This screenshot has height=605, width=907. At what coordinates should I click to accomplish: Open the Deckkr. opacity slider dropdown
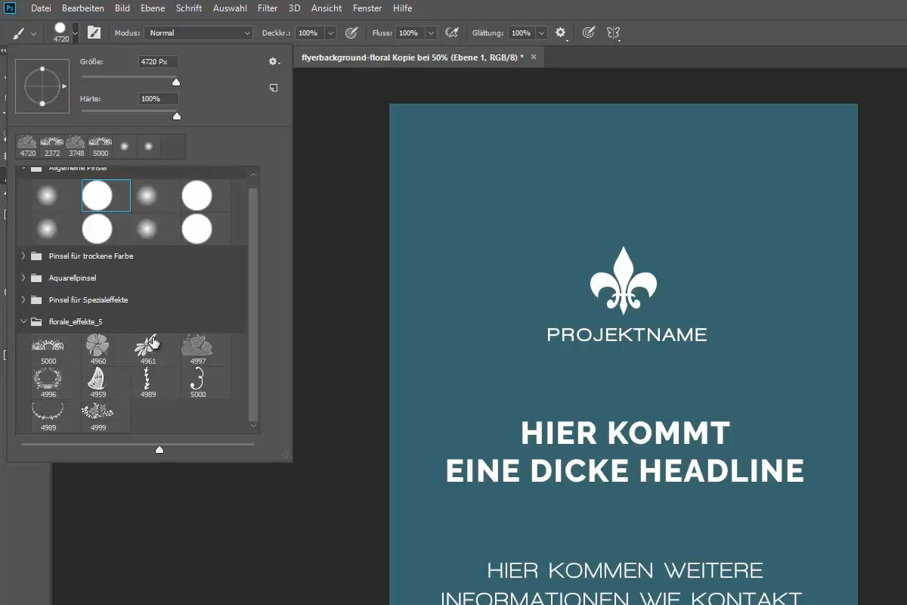(330, 33)
